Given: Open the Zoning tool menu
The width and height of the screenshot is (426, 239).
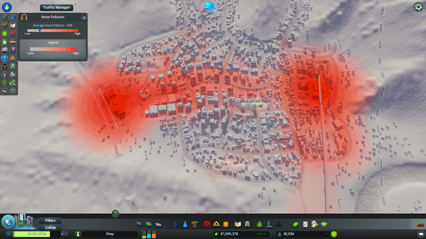Looking at the screenshot, I should (149, 224).
